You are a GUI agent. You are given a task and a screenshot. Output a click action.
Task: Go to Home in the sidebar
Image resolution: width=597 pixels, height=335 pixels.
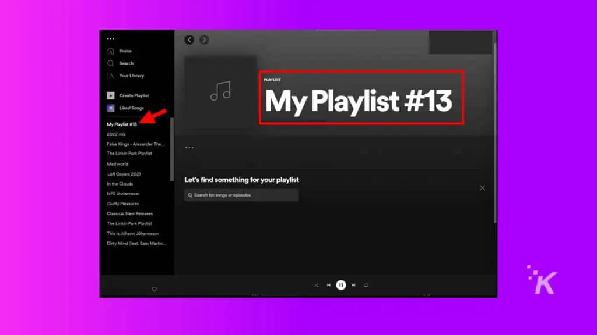pyautogui.click(x=125, y=51)
